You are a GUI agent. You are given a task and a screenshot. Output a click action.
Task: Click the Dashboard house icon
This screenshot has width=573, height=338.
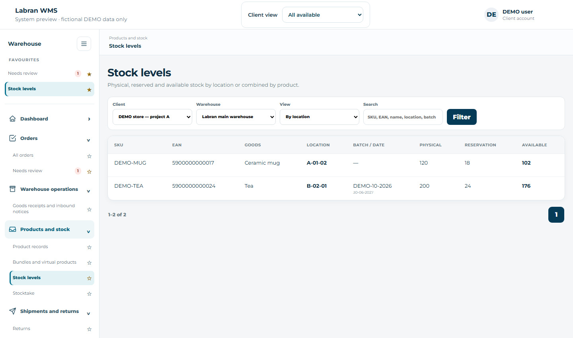(x=13, y=118)
